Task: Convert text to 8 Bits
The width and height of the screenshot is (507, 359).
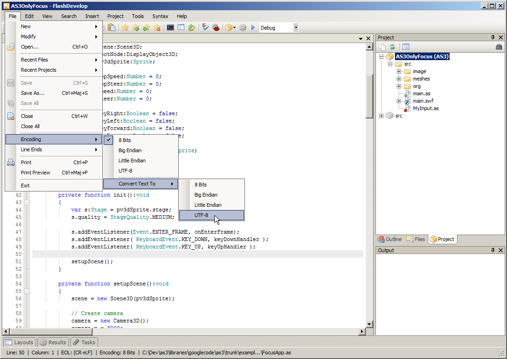Action: click(x=212, y=185)
